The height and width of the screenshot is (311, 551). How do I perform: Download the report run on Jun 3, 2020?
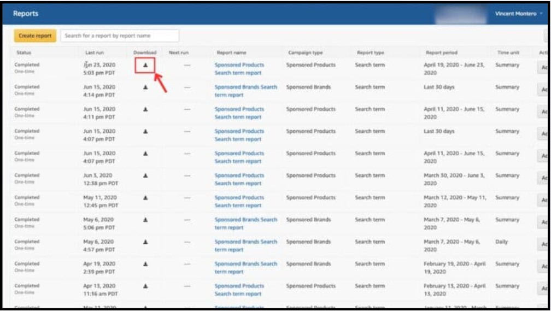click(x=145, y=175)
